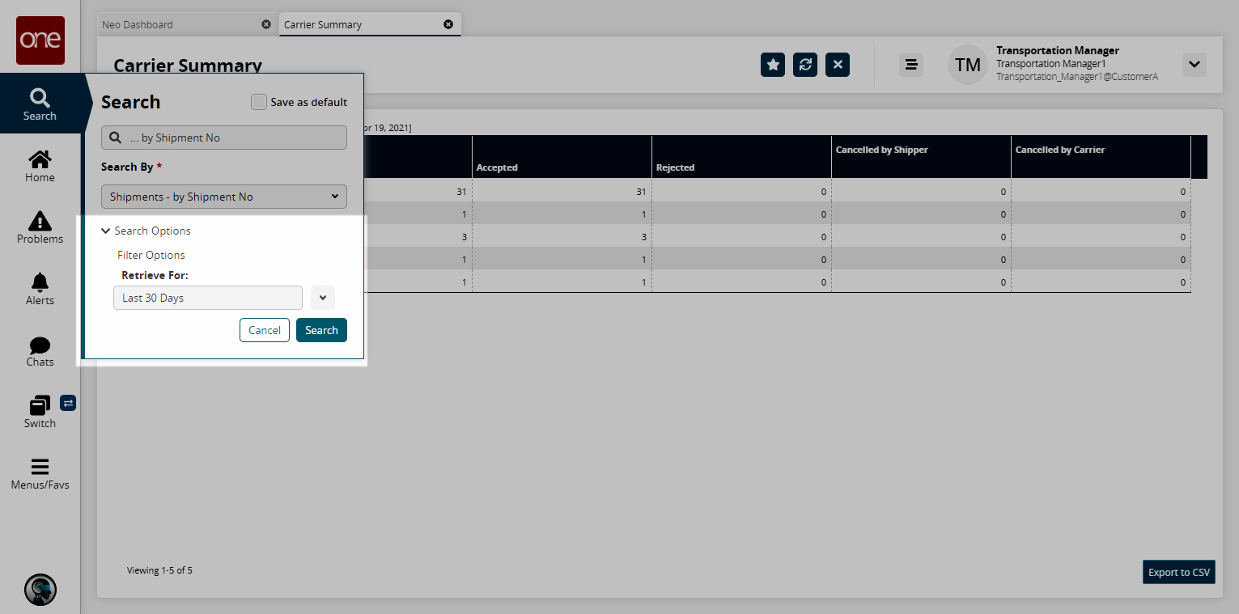1239x614 pixels.
Task: Close the Carrier Summary tab
Action: point(448,24)
